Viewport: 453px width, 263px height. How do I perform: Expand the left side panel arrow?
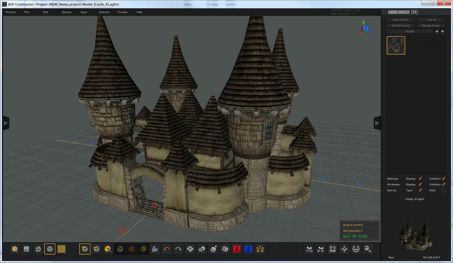(x=6, y=123)
